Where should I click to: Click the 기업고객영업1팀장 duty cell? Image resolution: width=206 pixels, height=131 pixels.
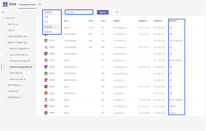[176, 41]
